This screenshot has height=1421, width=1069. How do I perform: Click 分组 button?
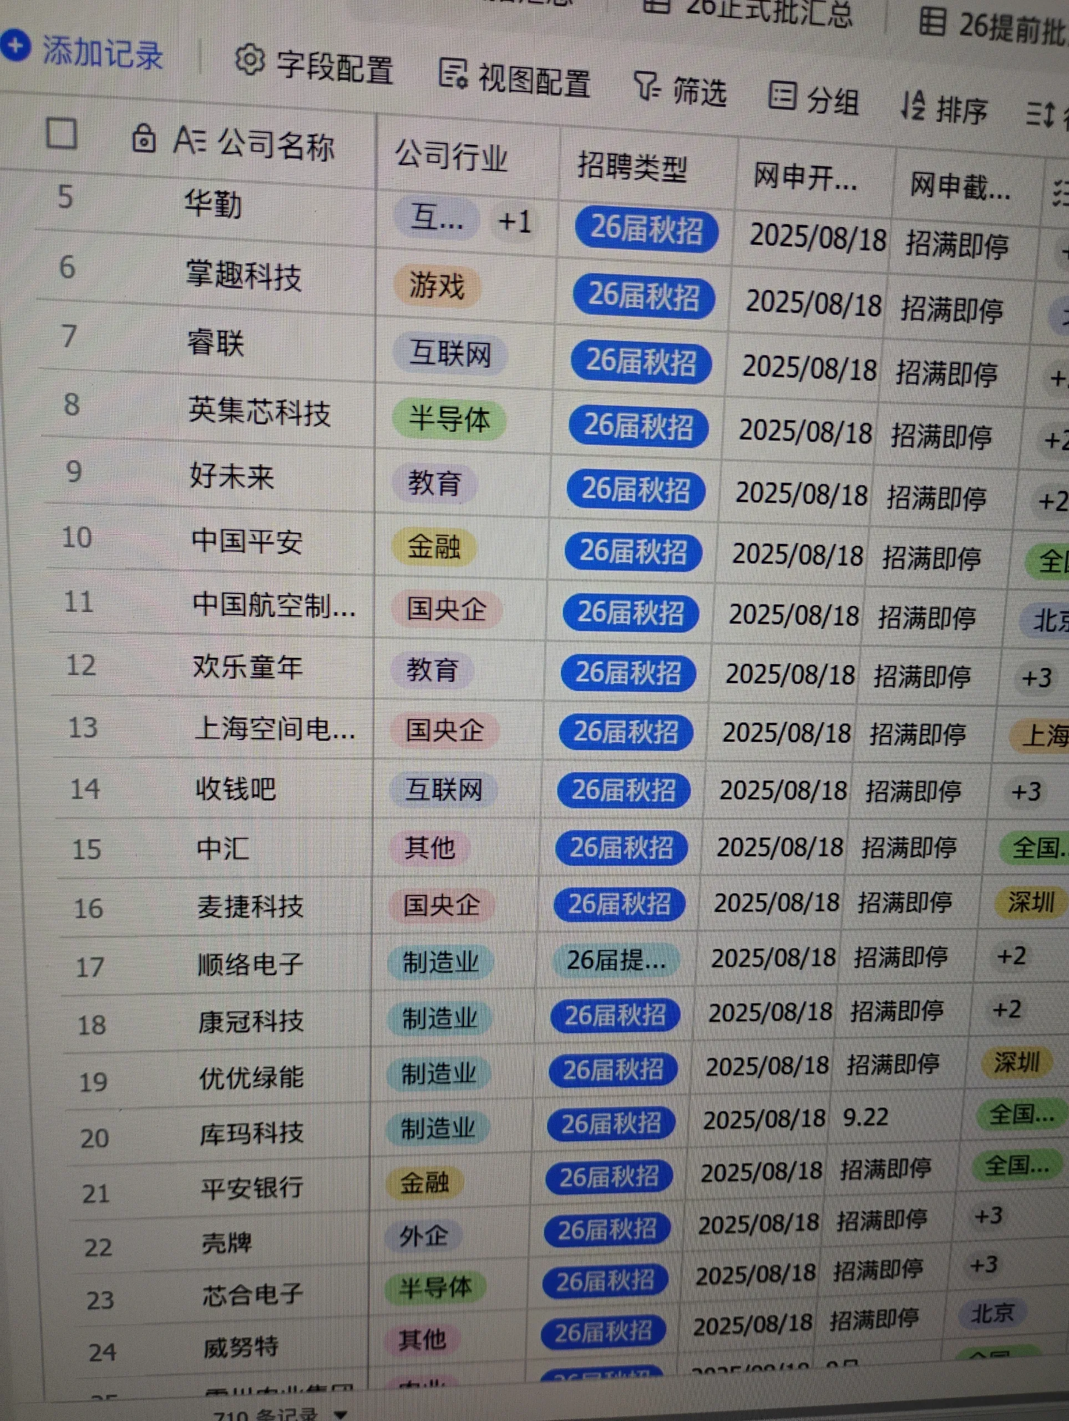click(814, 99)
